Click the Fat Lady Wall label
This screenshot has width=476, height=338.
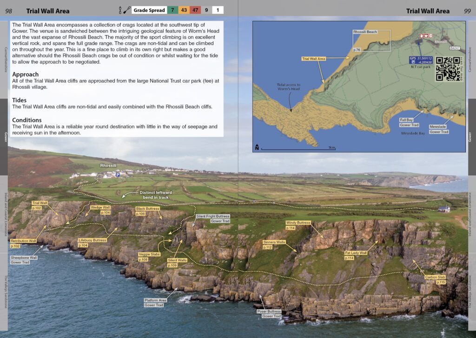pos(356,252)
